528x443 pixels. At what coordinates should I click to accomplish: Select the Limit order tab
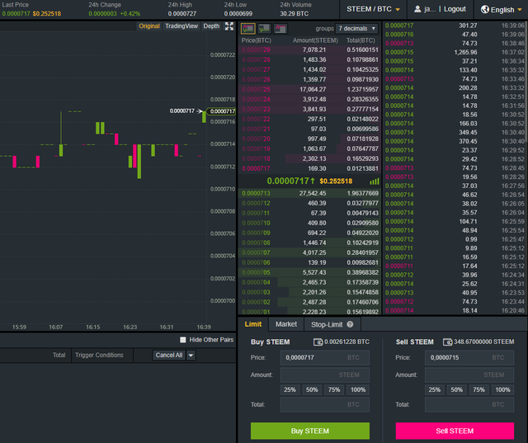253,324
